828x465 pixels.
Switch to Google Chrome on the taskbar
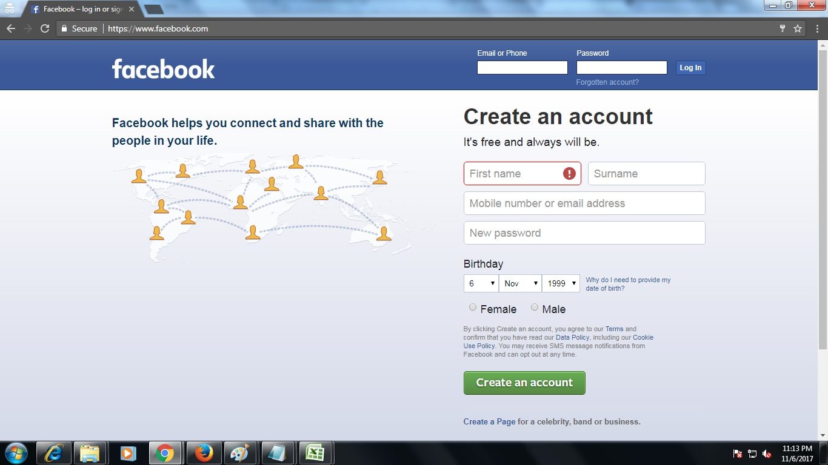point(165,453)
